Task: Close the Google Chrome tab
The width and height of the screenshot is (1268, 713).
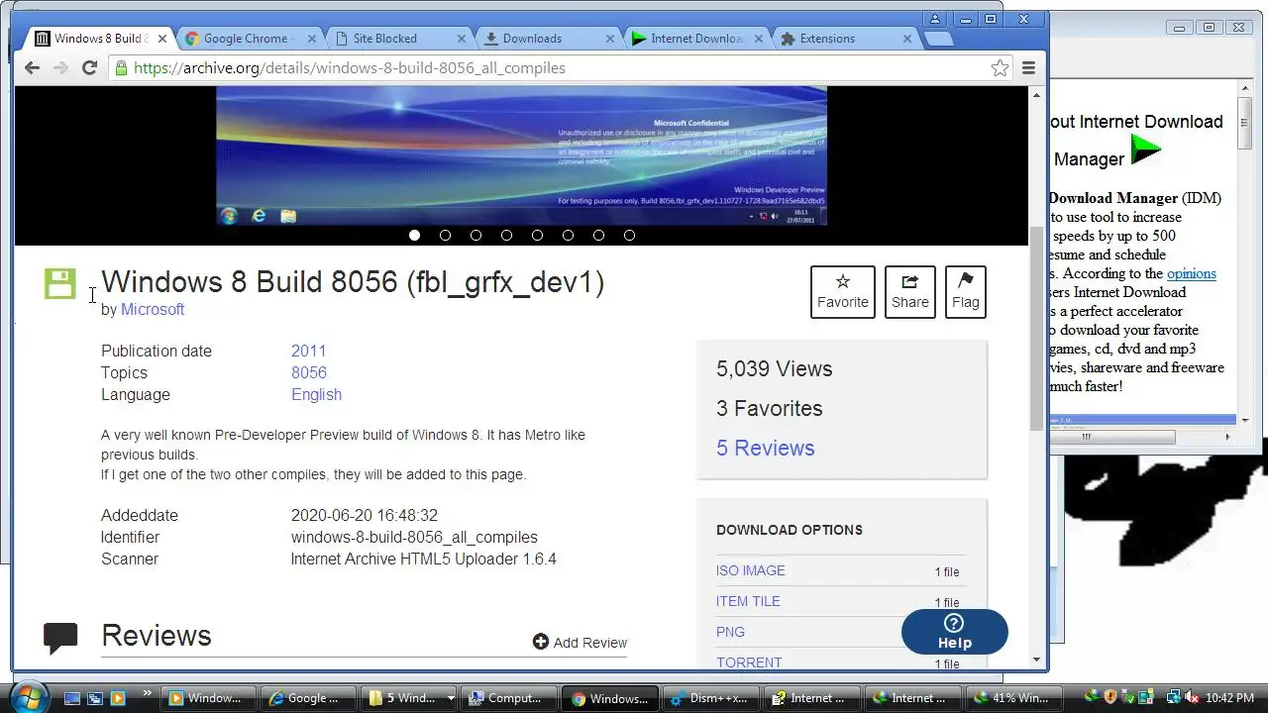Action: tap(312, 39)
